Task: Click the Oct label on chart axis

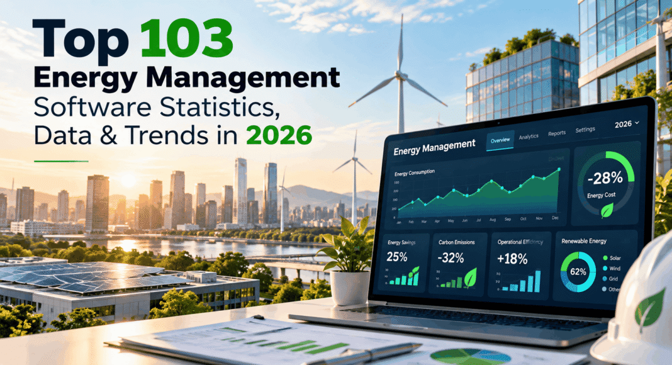Action: (523, 218)
